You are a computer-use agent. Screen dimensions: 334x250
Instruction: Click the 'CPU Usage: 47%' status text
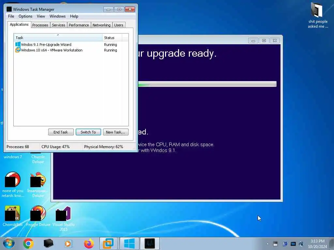point(55,147)
